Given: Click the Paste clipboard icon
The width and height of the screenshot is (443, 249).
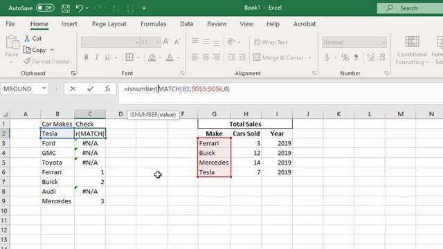Looking at the screenshot, I should click(x=12, y=42).
